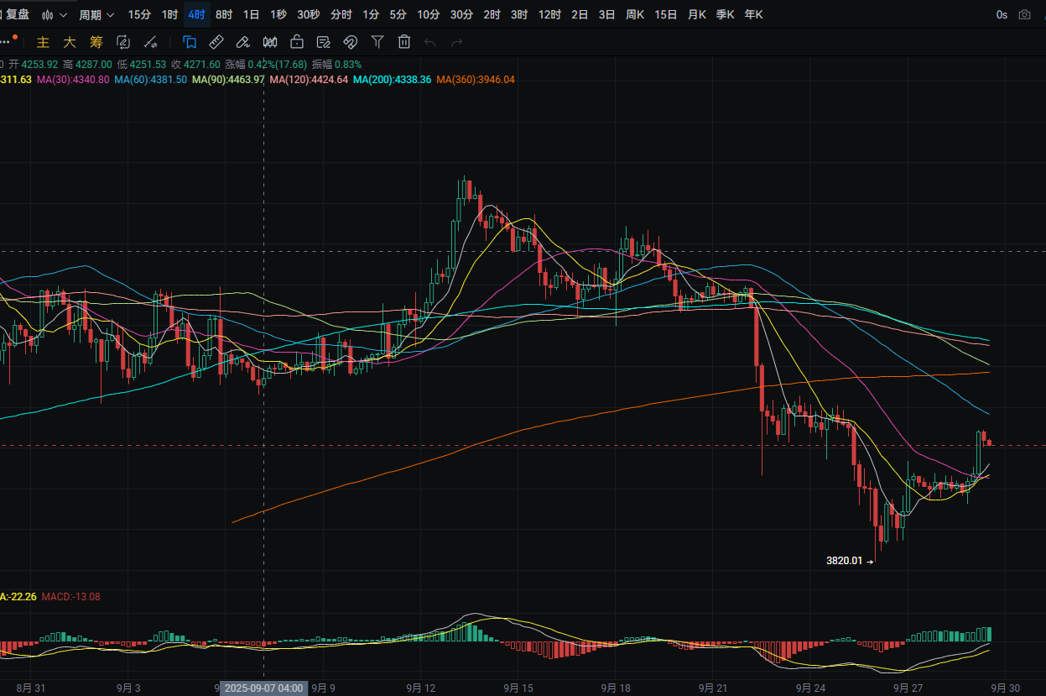1046x696 pixels.
Task: Click the candlestick compare icon in toolbar
Action: pyautogui.click(x=270, y=42)
